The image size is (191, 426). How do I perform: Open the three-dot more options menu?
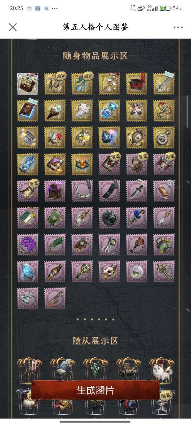point(178,27)
